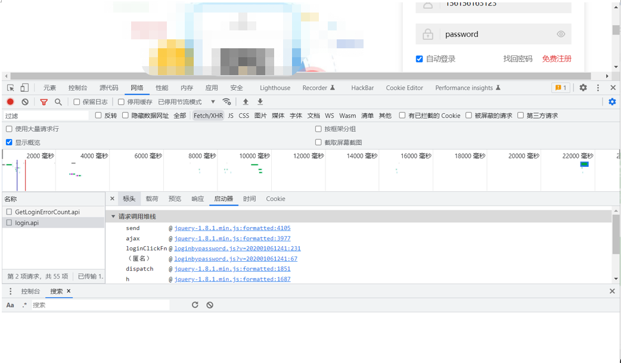The image size is (621, 363).
Task: Enable 截取屏幕截图 checkbox
Action: (x=318, y=142)
